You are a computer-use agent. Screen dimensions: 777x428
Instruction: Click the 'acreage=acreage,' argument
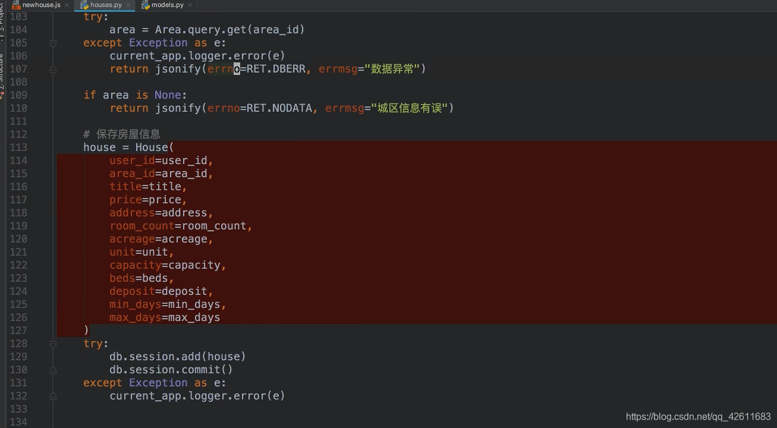[x=161, y=239]
